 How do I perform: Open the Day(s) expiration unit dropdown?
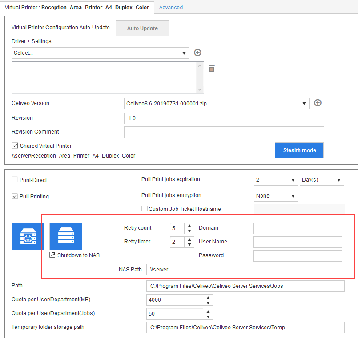pyautogui.click(x=322, y=180)
